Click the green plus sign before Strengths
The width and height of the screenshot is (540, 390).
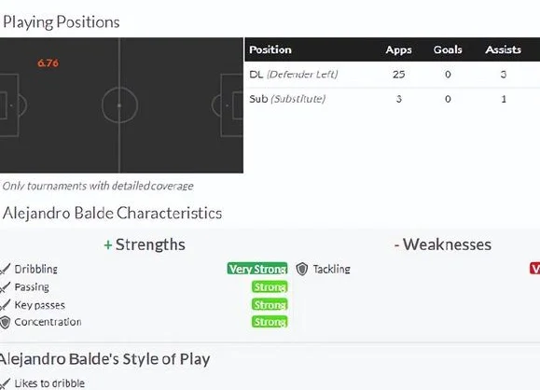[x=108, y=245]
